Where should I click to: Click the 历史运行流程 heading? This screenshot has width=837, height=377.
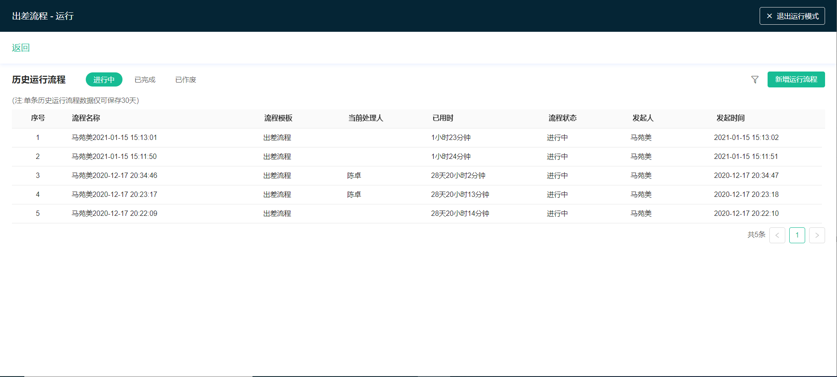click(39, 79)
